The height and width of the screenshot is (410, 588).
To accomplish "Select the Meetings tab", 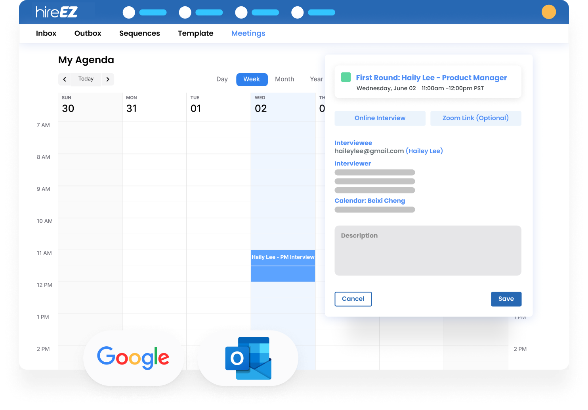I will tap(248, 34).
